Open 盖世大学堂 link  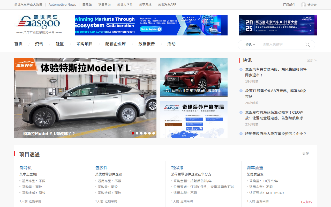[x=125, y=5]
